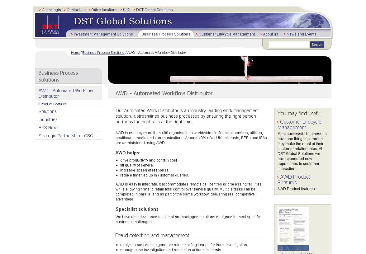Click the Home breadcrumb link

tap(75, 53)
